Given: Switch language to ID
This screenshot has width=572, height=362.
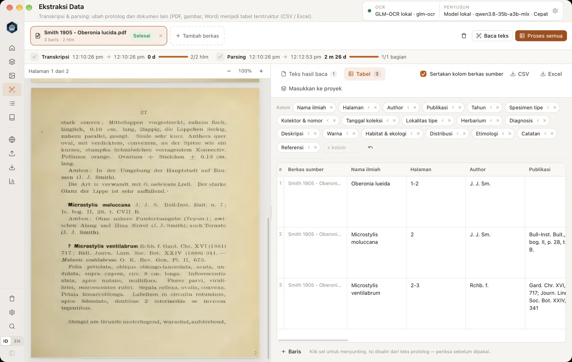Looking at the screenshot, I should tap(6, 341).
